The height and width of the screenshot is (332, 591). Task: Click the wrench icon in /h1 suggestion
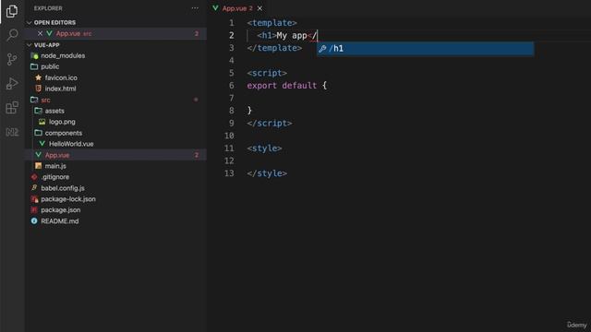pos(322,49)
